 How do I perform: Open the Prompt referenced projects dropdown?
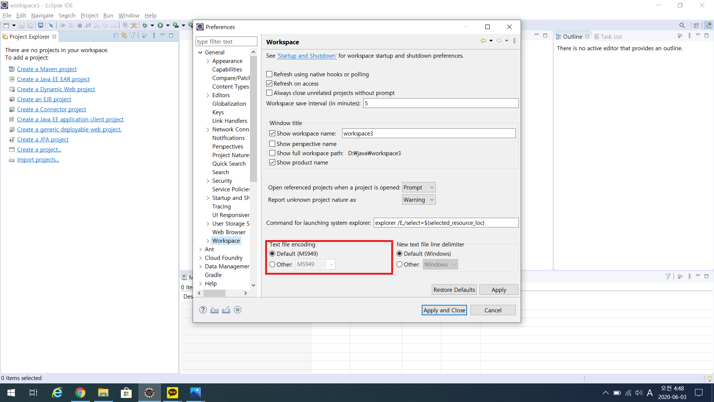(419, 187)
